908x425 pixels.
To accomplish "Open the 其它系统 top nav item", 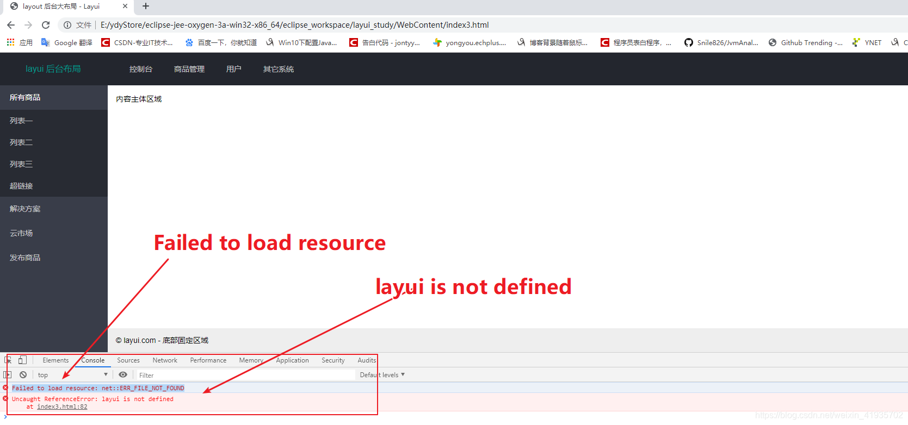I will click(x=279, y=69).
